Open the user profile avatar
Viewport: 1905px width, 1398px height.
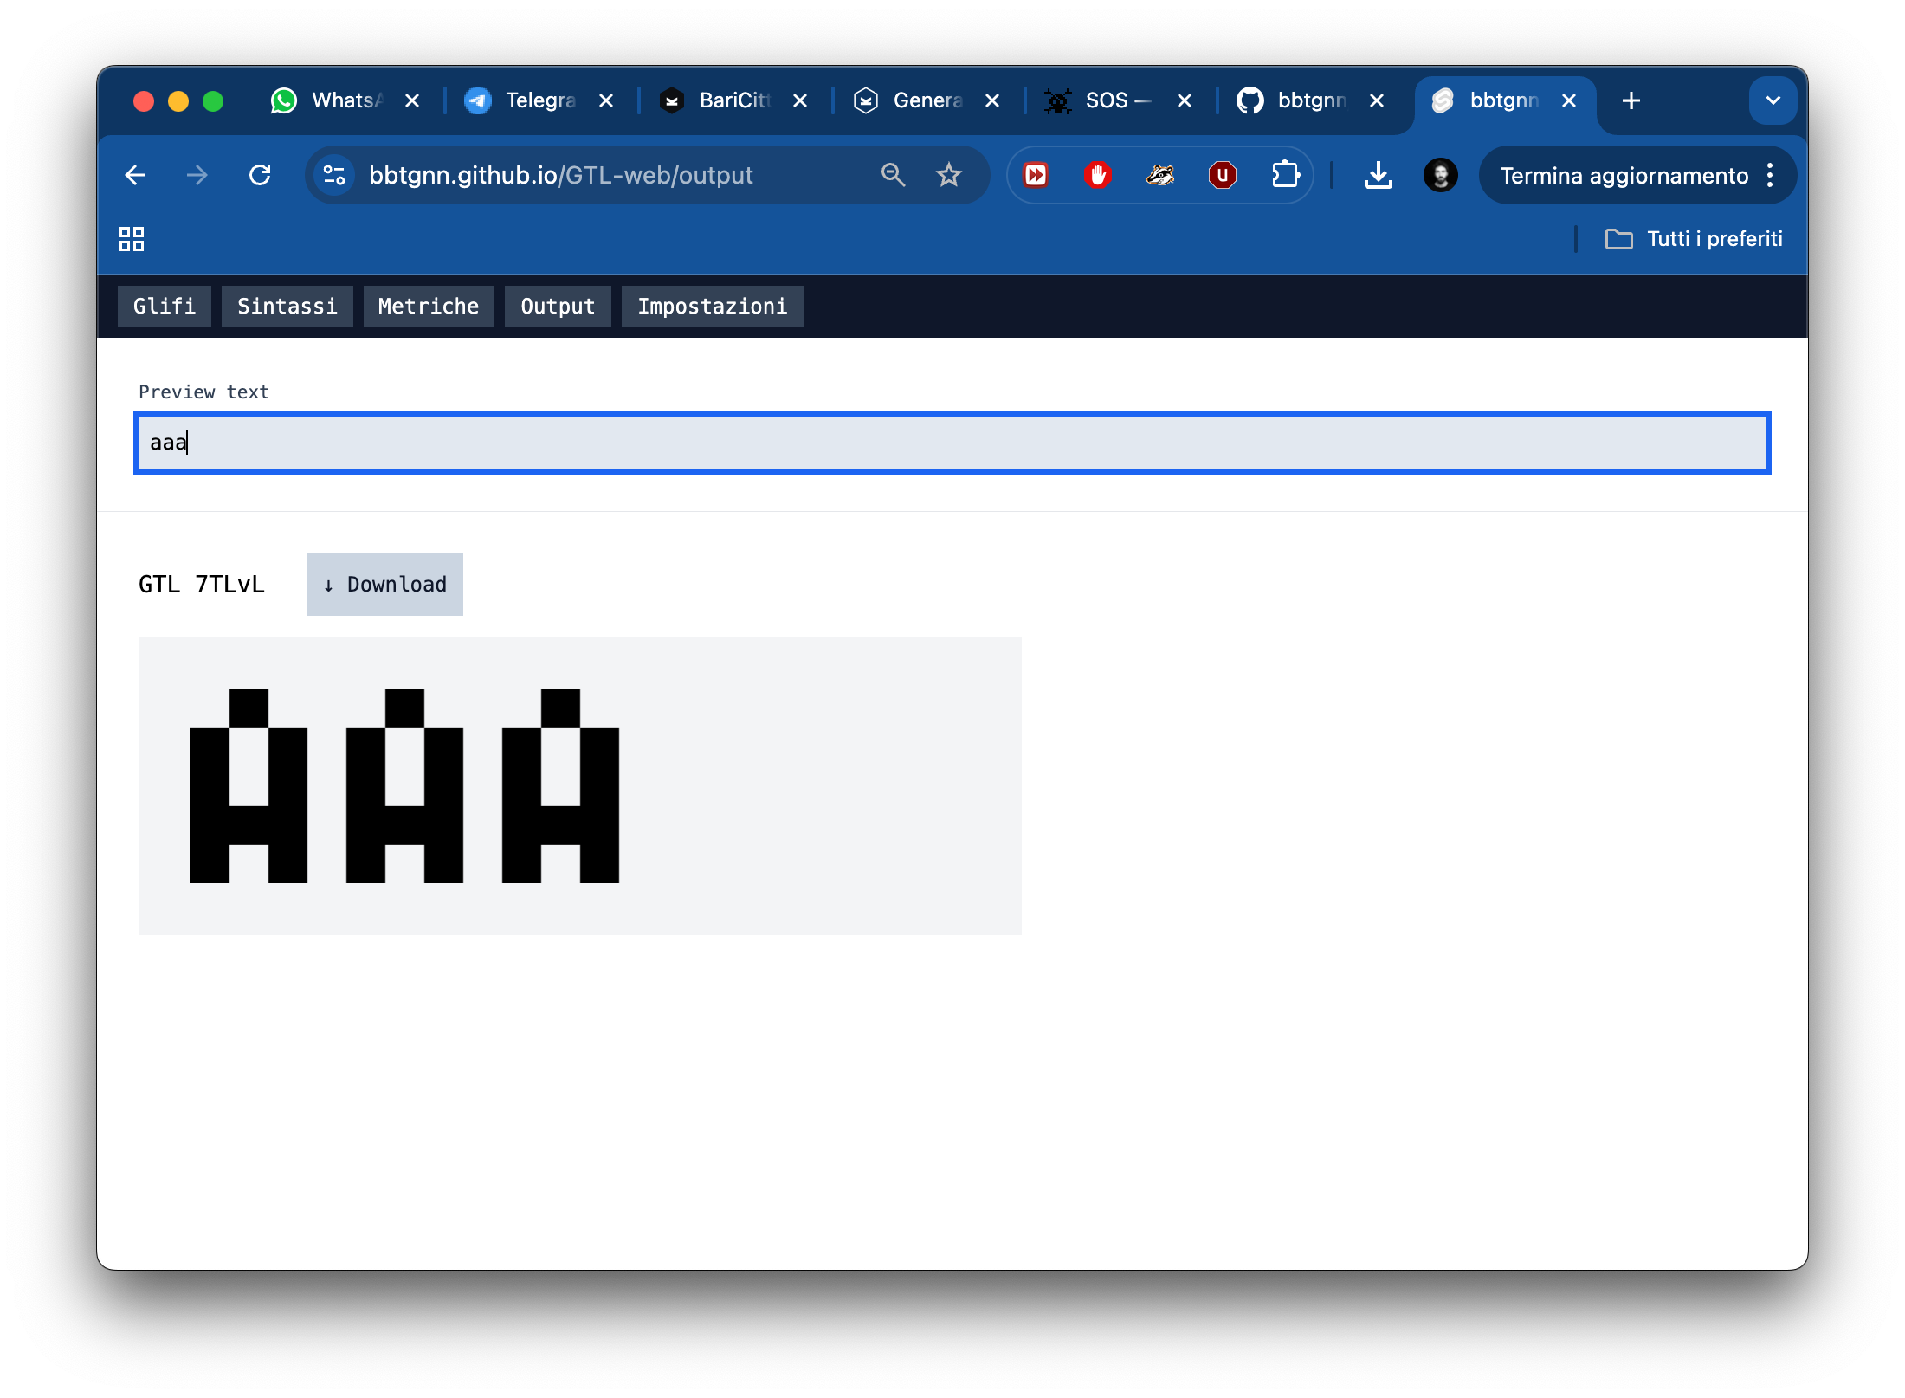(x=1441, y=176)
